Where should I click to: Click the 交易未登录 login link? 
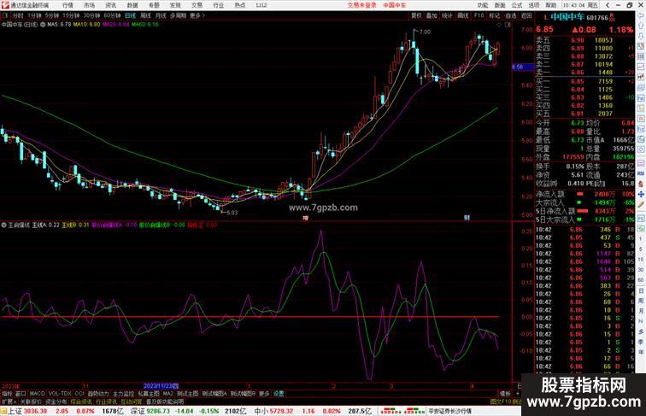[361, 5]
